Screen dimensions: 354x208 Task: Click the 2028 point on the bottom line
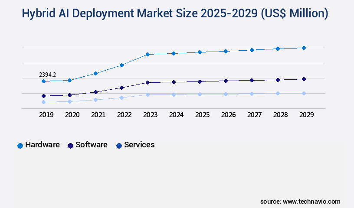(x=278, y=93)
